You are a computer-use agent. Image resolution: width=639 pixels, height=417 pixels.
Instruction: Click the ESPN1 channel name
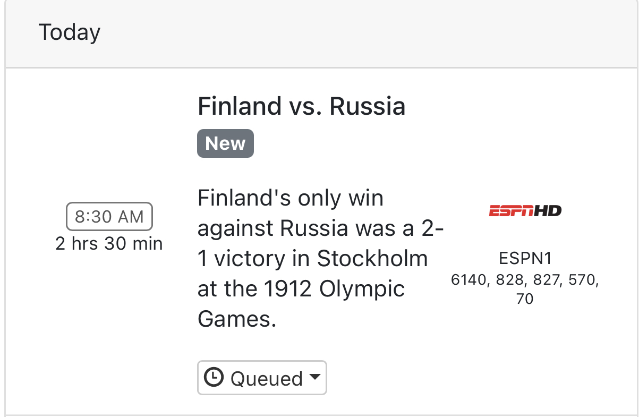click(x=525, y=258)
